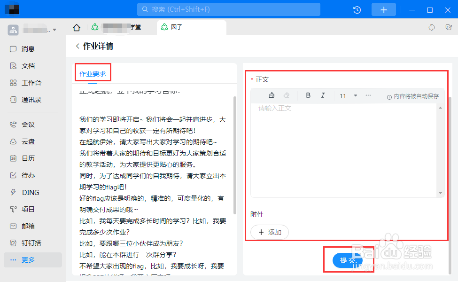Open the font size 11 dropdown
458x282 pixels.
[x=344, y=95]
